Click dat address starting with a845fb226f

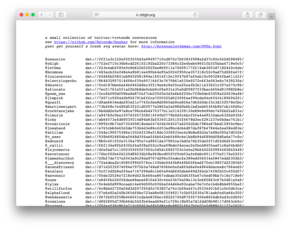pyautogui.click(x=165, y=180)
